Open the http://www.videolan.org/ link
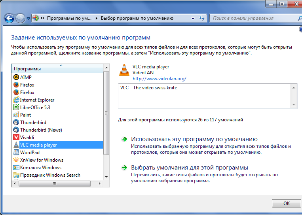The height and width of the screenshot is (215, 302). [x=160, y=79]
